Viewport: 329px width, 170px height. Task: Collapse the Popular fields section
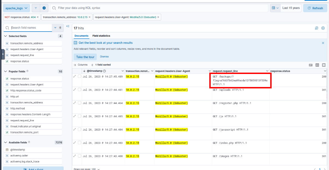click(x=5, y=72)
